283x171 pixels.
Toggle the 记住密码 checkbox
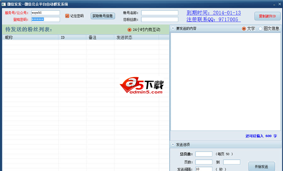[x=67, y=16]
